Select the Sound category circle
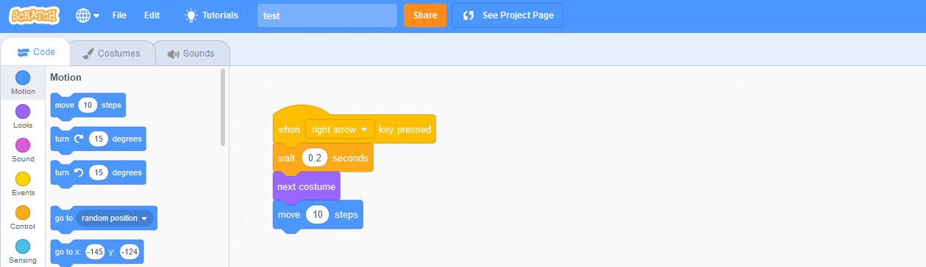The height and width of the screenshot is (267, 926). tap(23, 145)
